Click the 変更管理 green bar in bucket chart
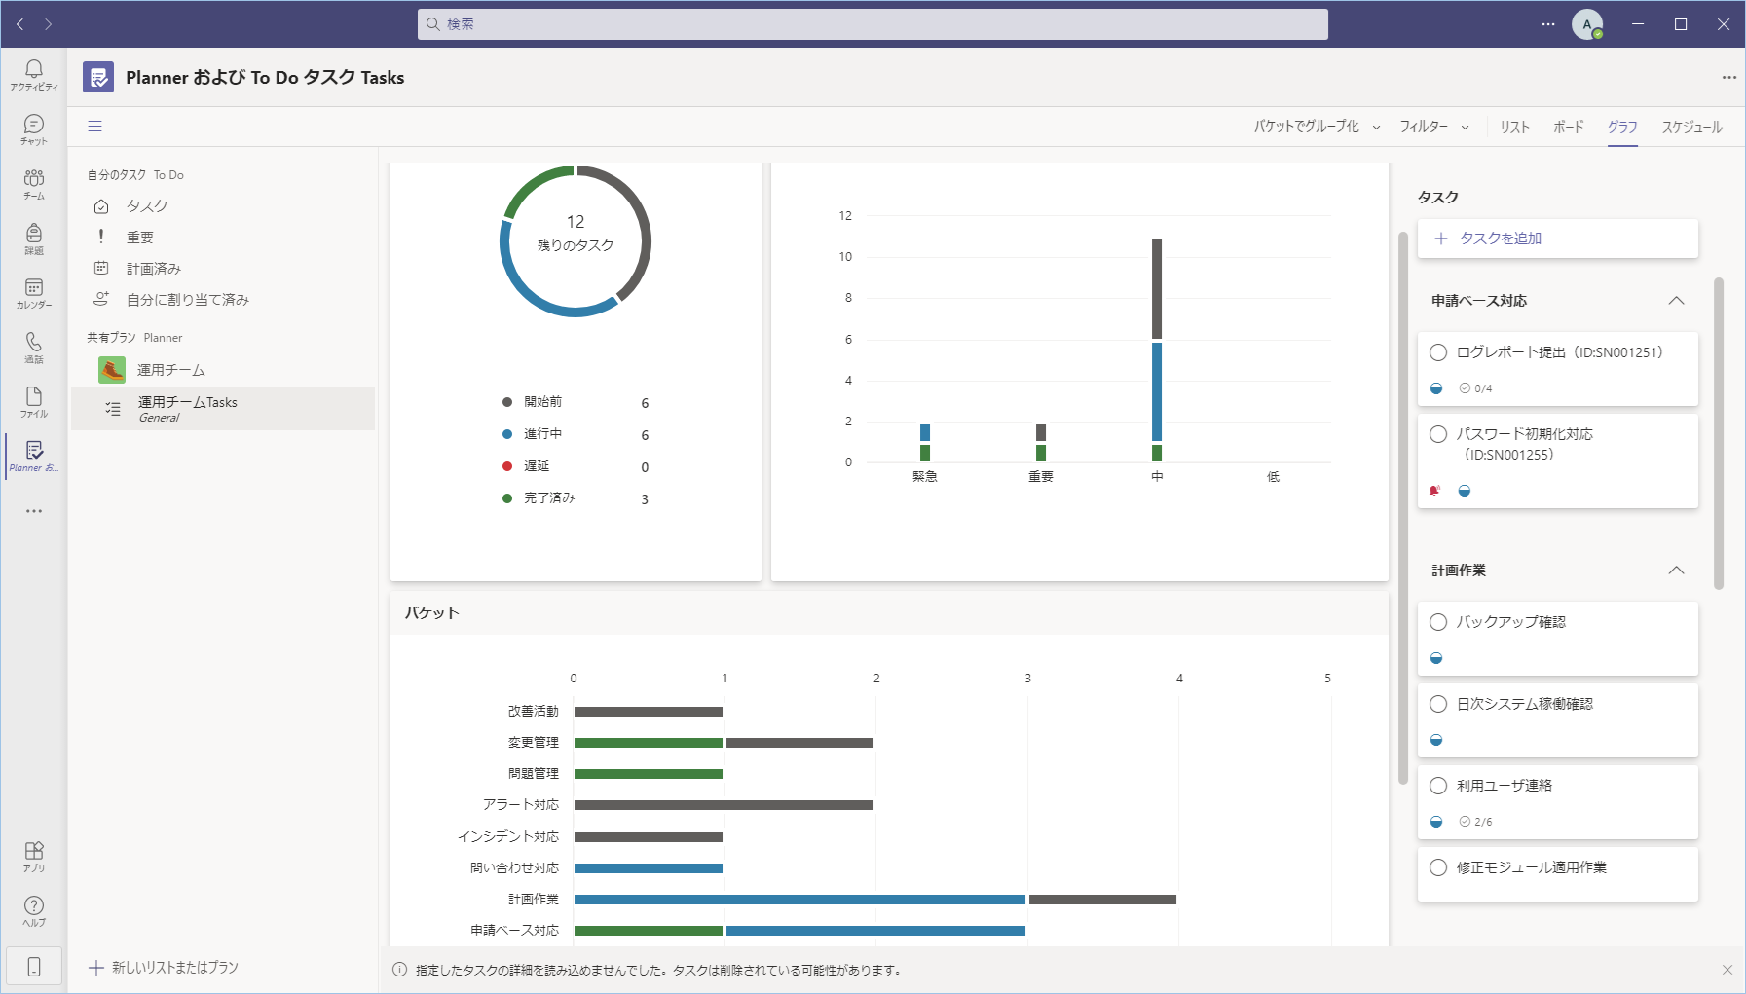Screen dimensions: 1746x994 [x=649, y=743]
